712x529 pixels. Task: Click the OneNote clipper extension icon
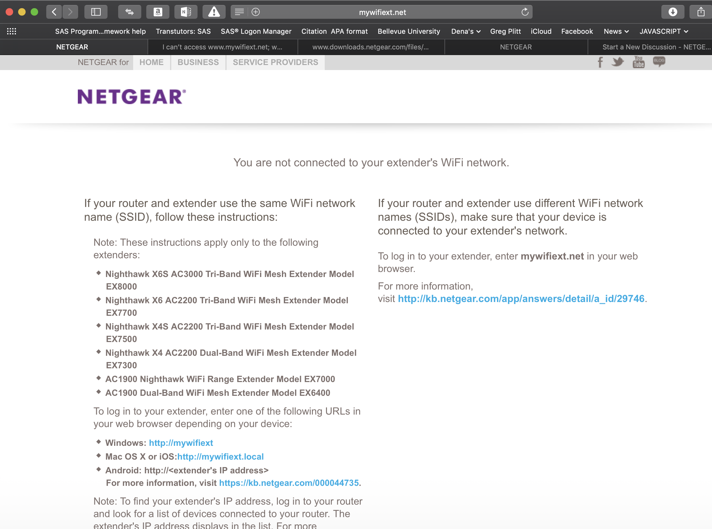click(x=186, y=12)
